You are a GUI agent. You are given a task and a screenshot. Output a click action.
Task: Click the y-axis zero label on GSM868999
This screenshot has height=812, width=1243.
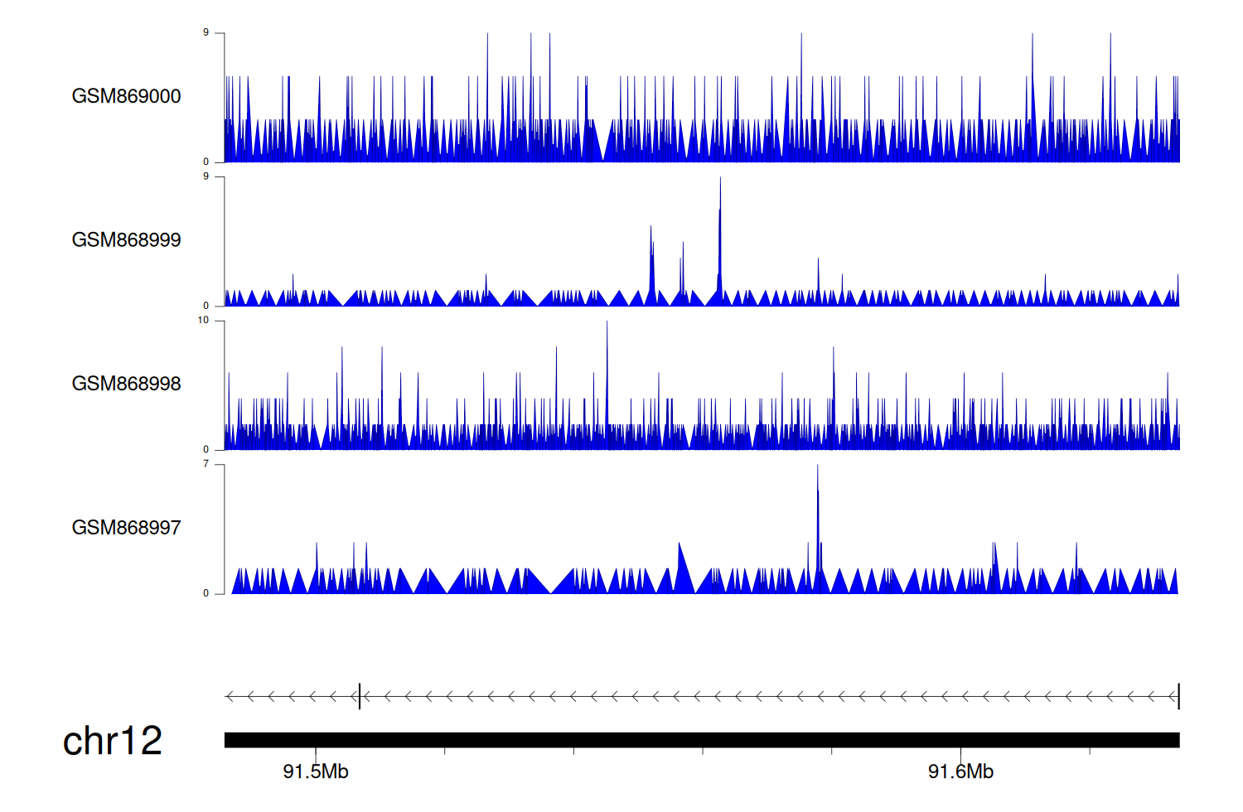point(206,306)
